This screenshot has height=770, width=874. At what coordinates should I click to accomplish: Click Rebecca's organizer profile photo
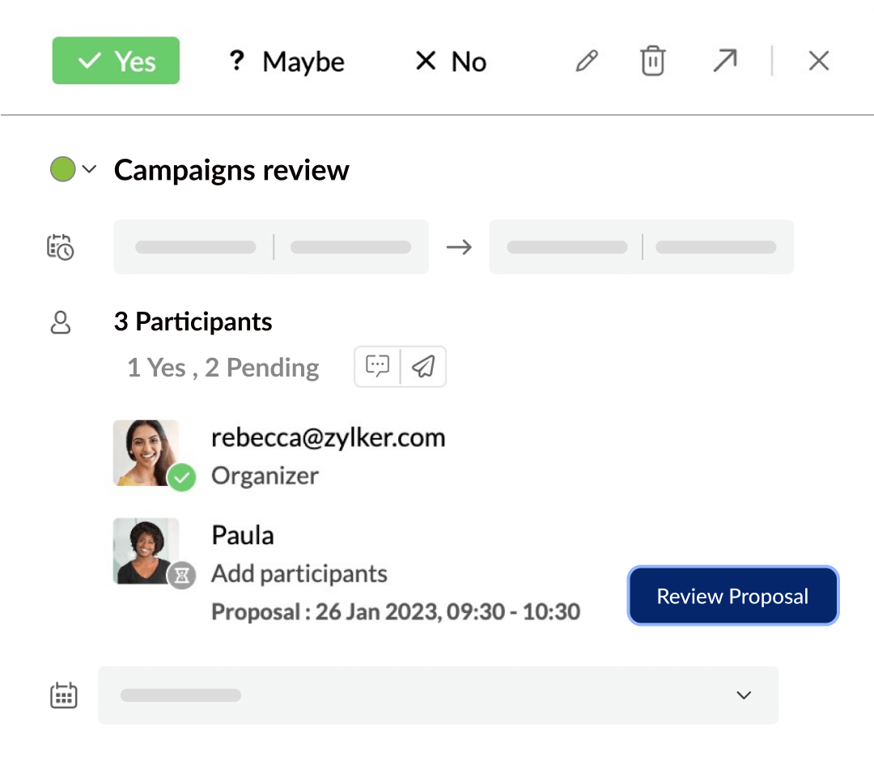click(146, 453)
